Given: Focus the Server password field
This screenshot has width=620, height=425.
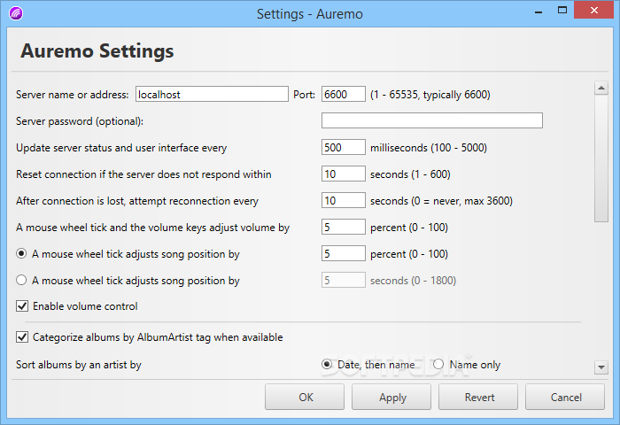Looking at the screenshot, I should click(x=432, y=120).
